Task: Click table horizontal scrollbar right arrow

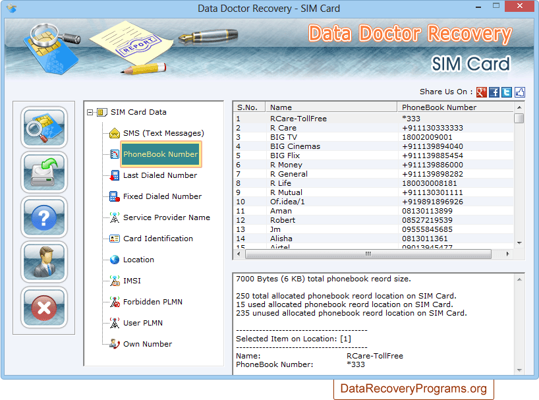Action: pyautogui.click(x=507, y=254)
